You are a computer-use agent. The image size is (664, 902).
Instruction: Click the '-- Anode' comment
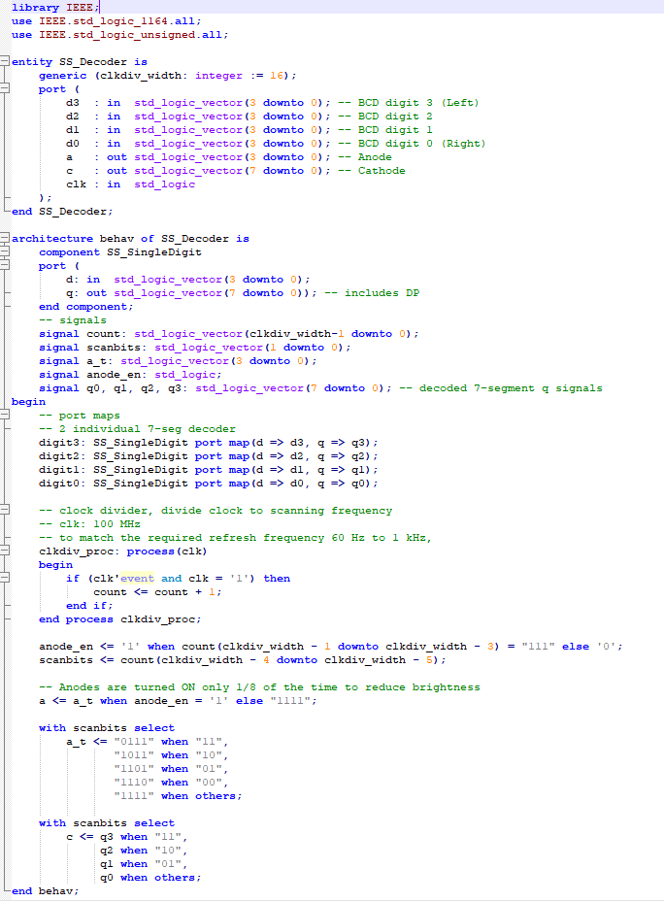[x=365, y=157]
